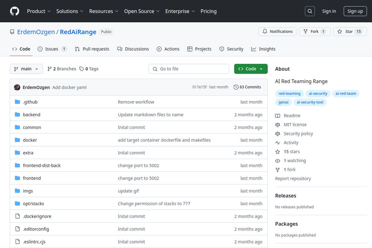Focus the Go to file field
Viewport: 372px width, 248px height.
click(x=189, y=69)
